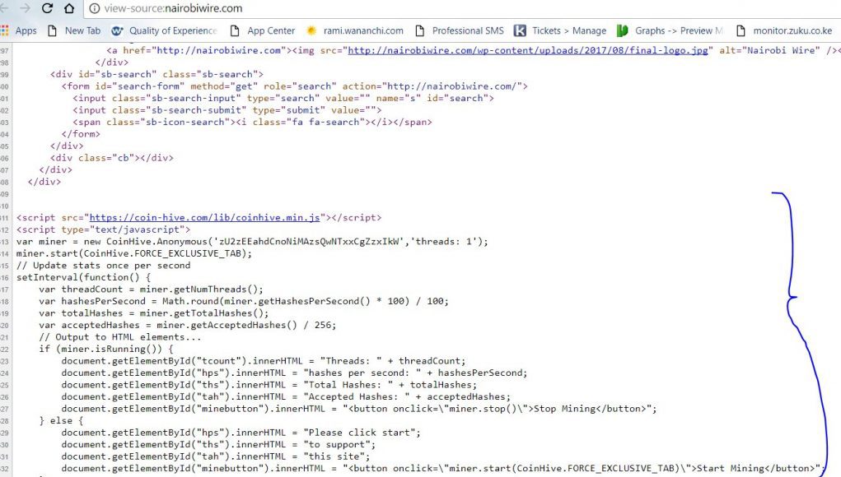Click the '<div class="cb"></div>' line

[x=111, y=158]
